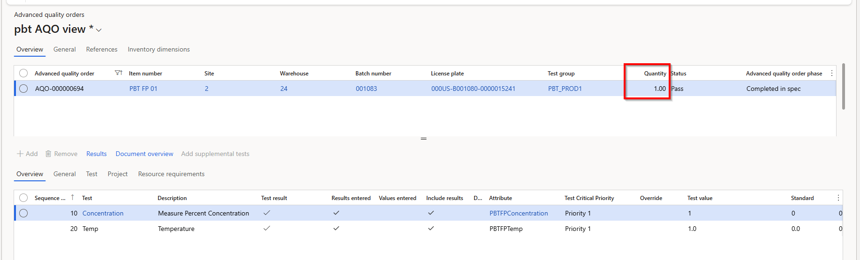Select all rows in upper grid header circle
Image resolution: width=860 pixels, height=260 pixels.
23,73
